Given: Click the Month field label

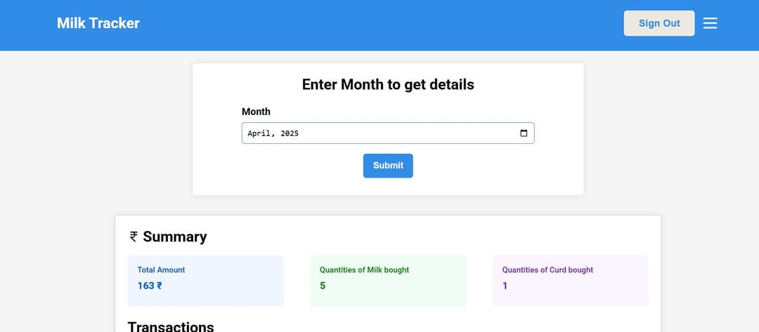Looking at the screenshot, I should click(256, 112).
